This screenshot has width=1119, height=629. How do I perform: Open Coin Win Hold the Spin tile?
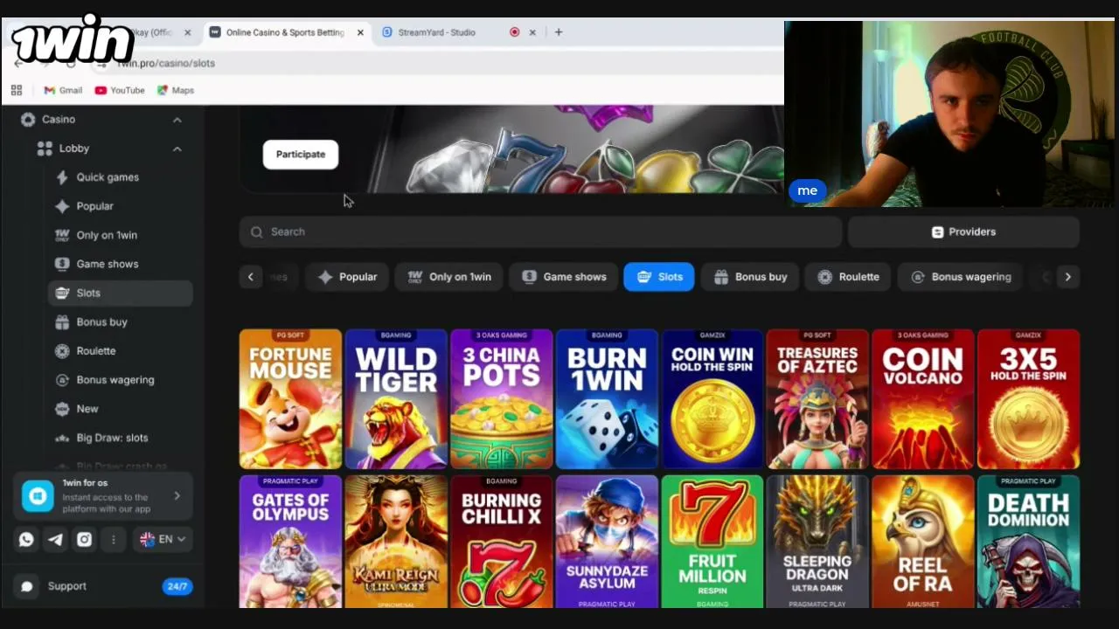tap(712, 399)
